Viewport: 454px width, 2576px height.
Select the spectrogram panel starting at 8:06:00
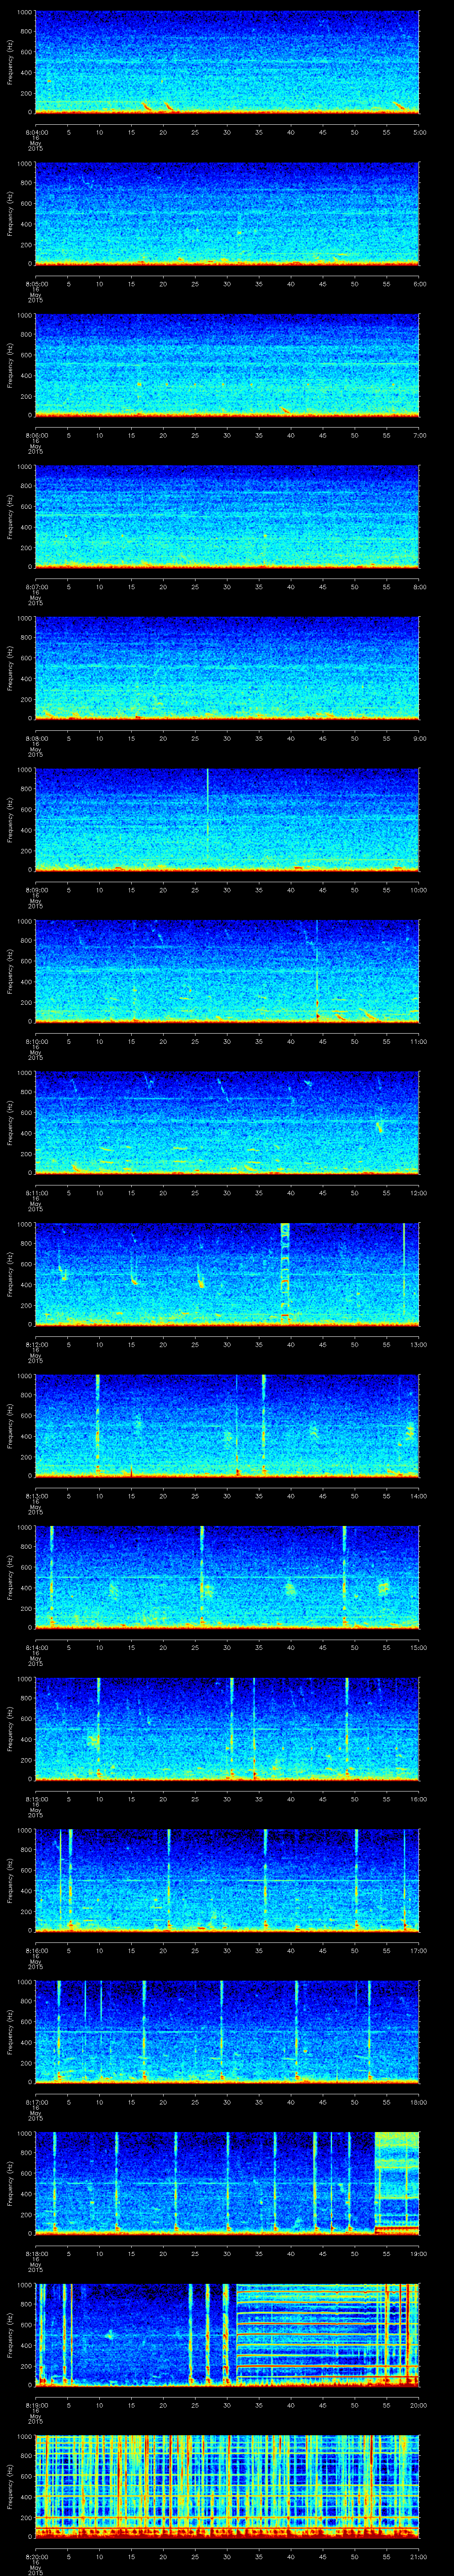pyautogui.click(x=227, y=365)
